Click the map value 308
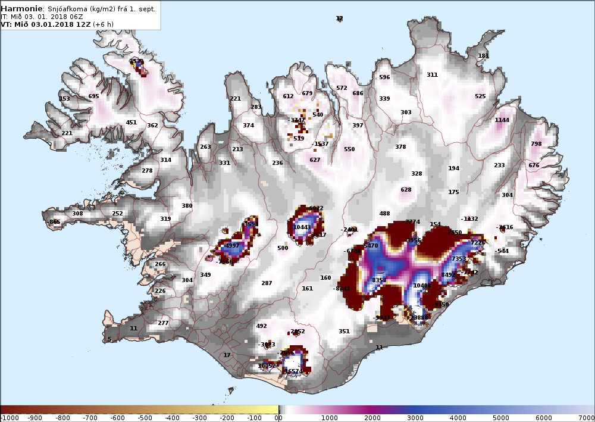The image size is (595, 422). (x=77, y=213)
